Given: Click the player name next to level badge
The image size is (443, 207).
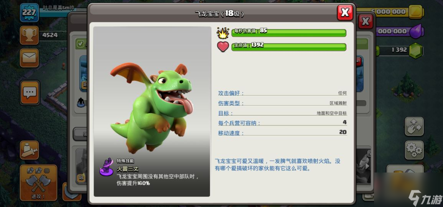Looking at the screenshot, I should tap(58, 8).
